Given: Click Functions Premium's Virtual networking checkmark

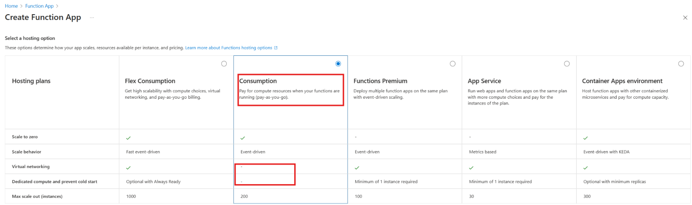Looking at the screenshot, I should pyautogui.click(x=357, y=168).
